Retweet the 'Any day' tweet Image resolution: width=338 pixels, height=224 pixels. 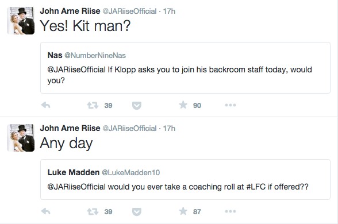[93, 211]
